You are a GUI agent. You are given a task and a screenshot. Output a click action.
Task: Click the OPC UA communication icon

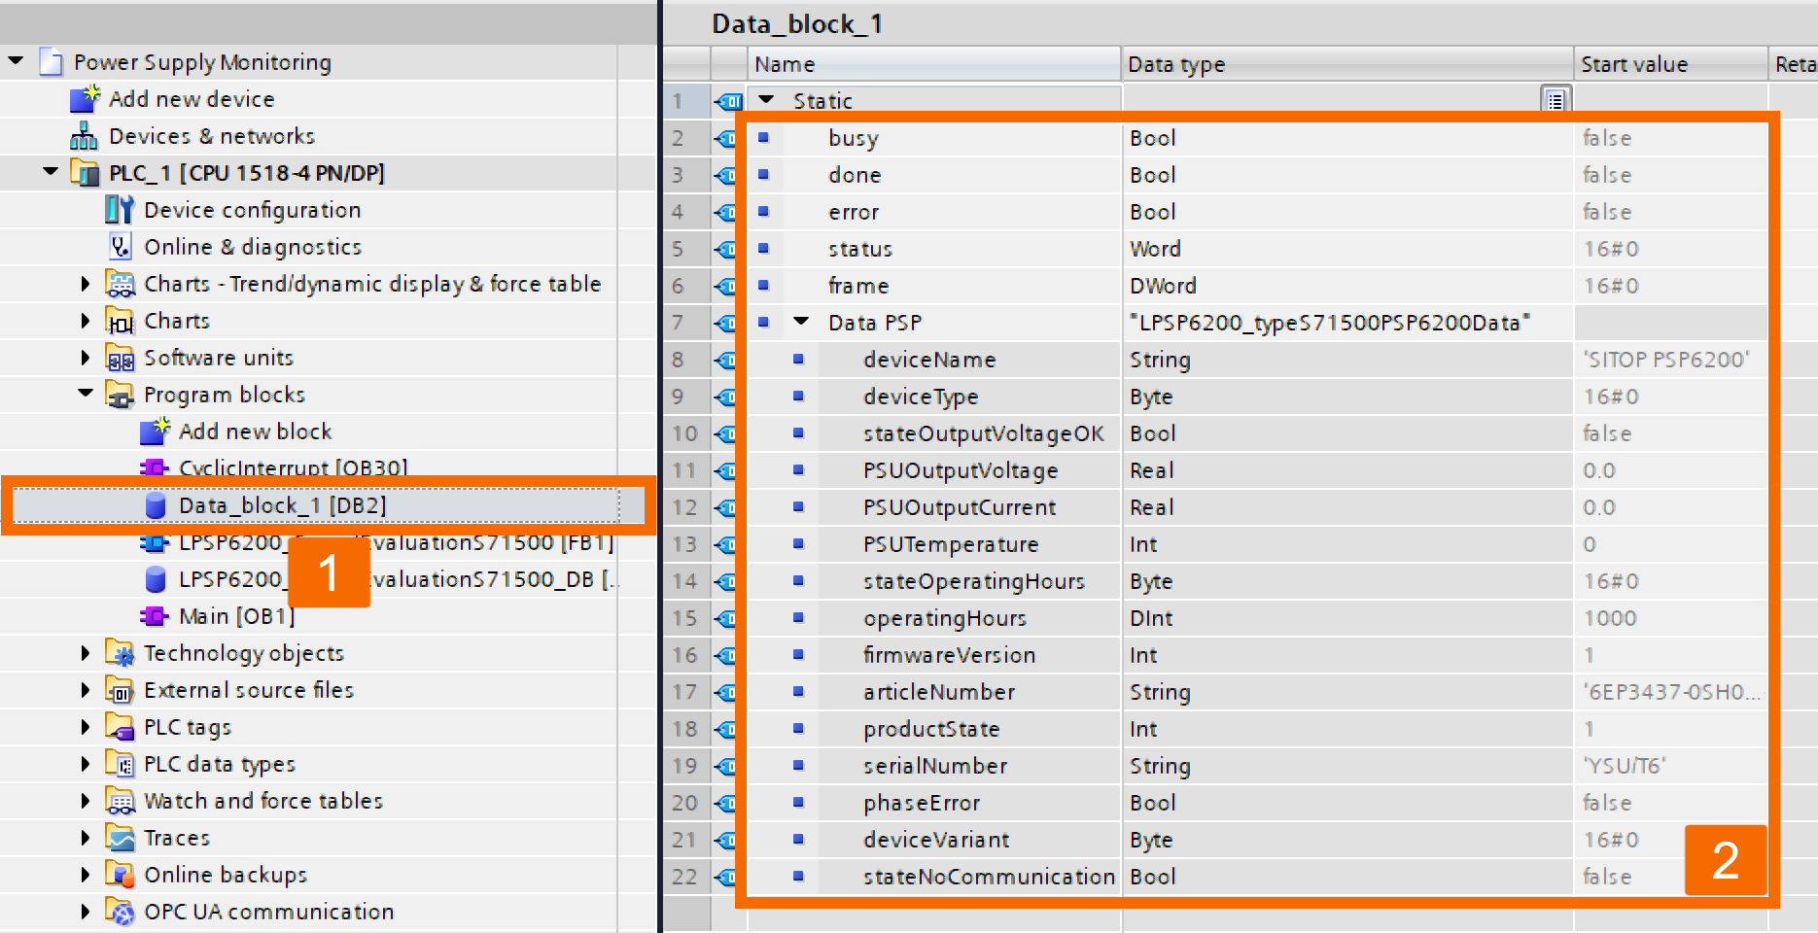[x=120, y=912]
